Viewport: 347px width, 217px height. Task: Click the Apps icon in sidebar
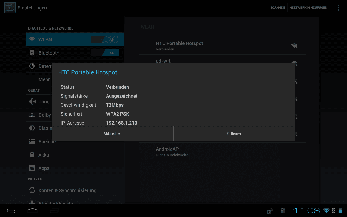click(32, 168)
